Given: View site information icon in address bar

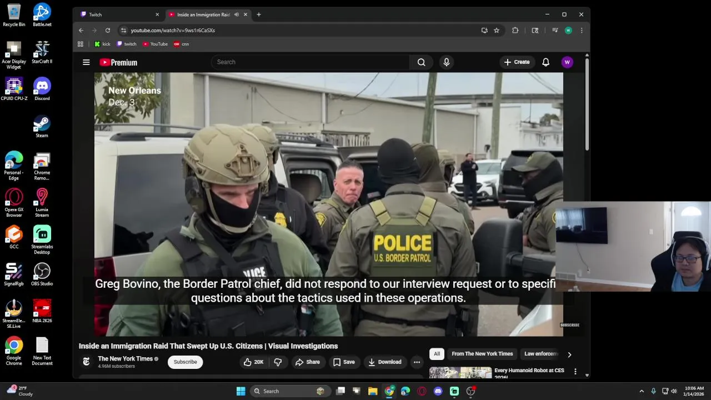Looking at the screenshot, I should 124,31.
